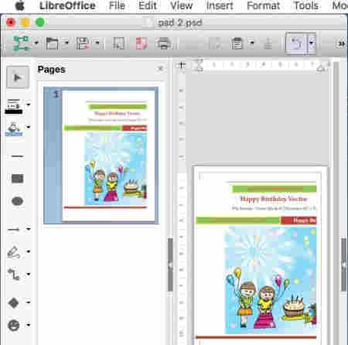
Task: Select the Curve pencil tool
Action: coord(14,252)
